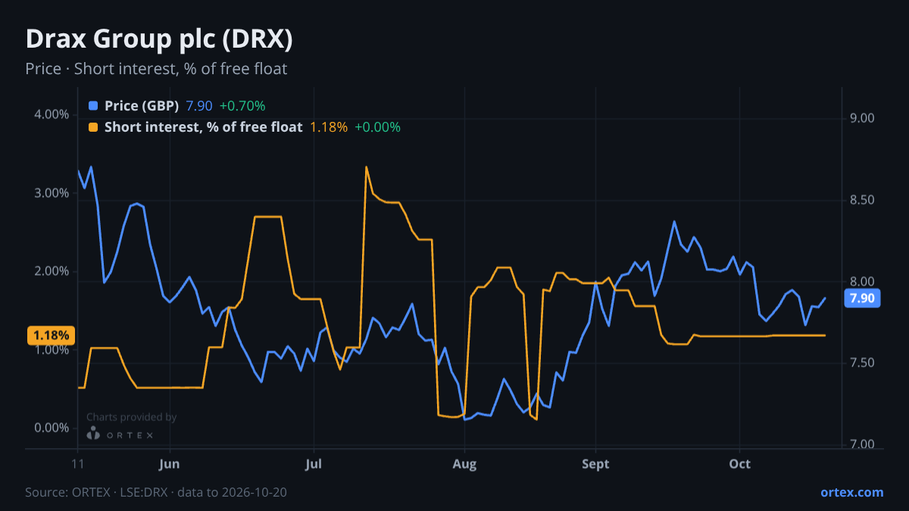The image size is (909, 511).
Task: Click the 11 start date axis label
Action: tap(78, 463)
